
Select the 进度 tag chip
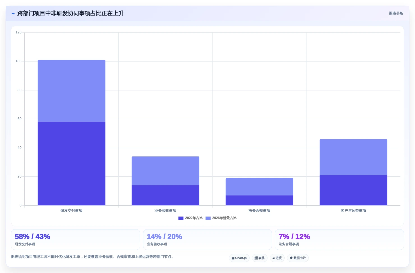pos(277,258)
